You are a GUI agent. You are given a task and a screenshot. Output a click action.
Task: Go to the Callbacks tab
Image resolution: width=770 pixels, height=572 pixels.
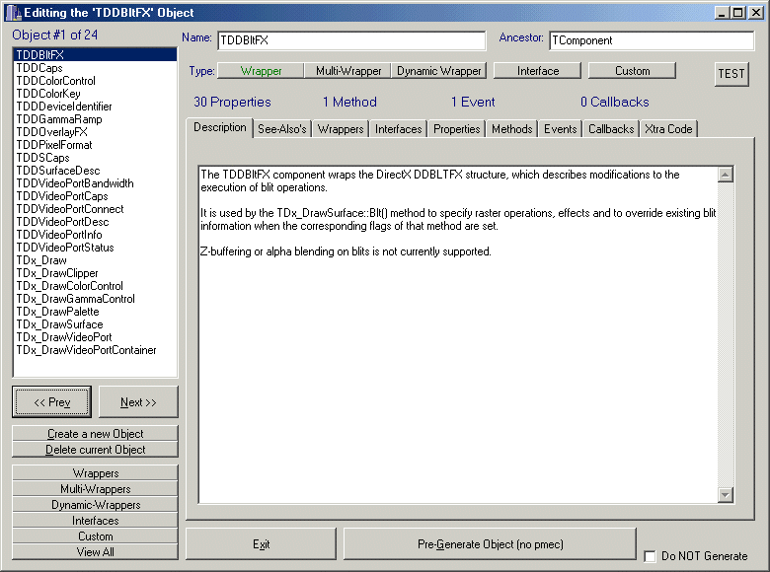[x=611, y=129]
